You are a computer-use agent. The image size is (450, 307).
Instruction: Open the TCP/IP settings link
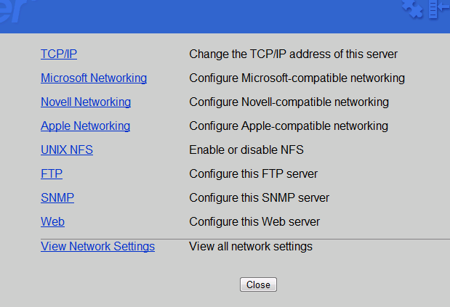(59, 54)
